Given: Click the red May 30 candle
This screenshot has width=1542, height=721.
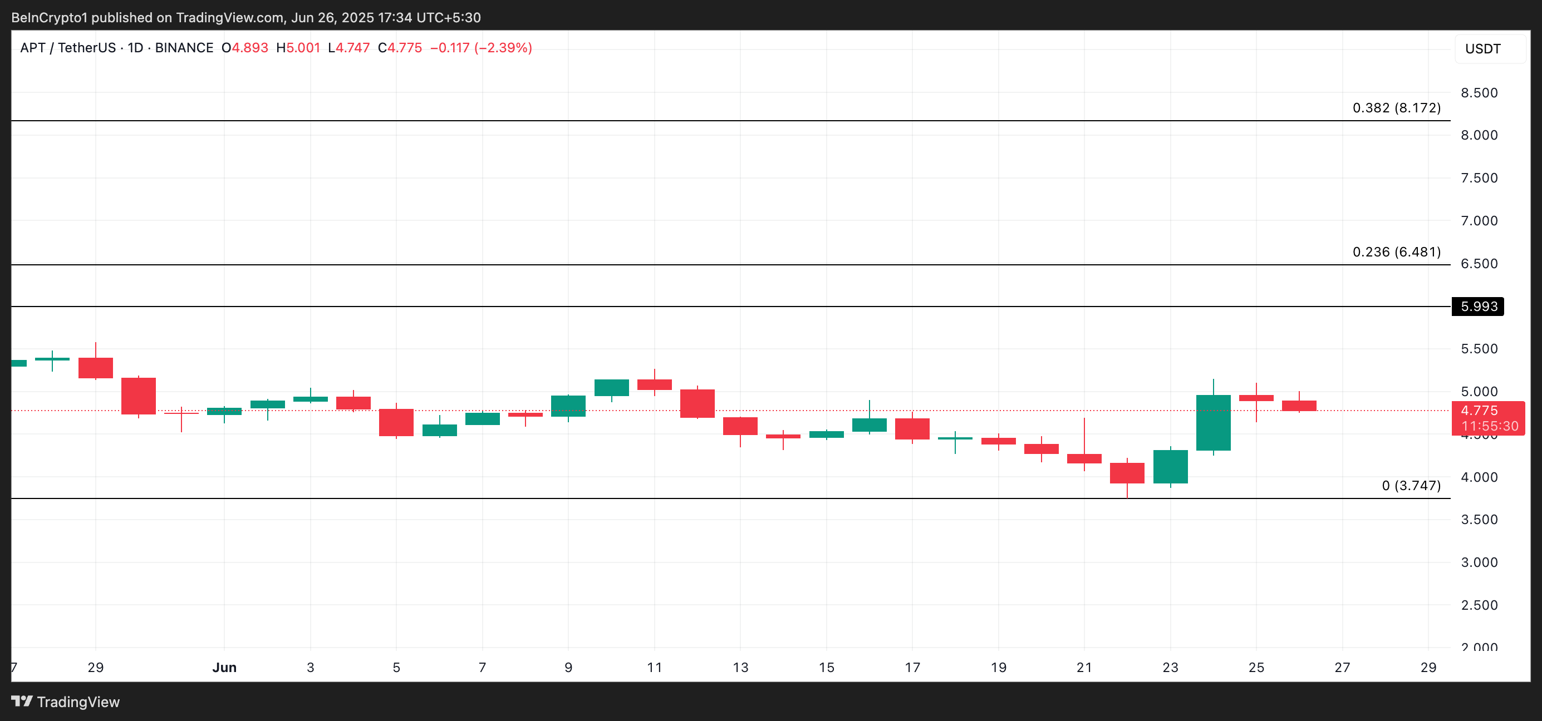Looking at the screenshot, I should click(138, 396).
